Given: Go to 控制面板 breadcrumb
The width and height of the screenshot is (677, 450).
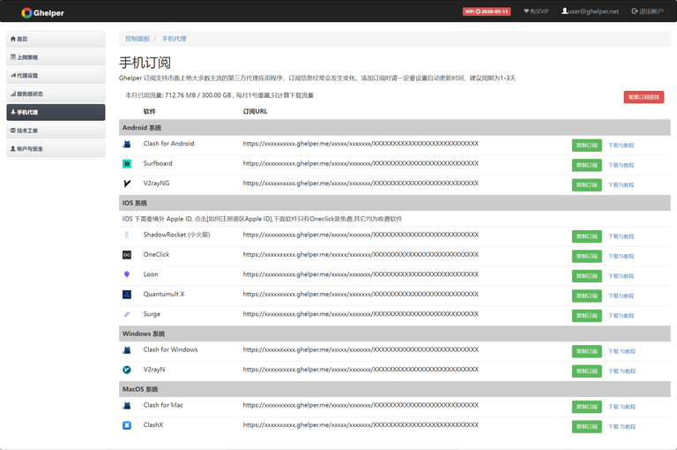Looking at the screenshot, I should pos(138,39).
